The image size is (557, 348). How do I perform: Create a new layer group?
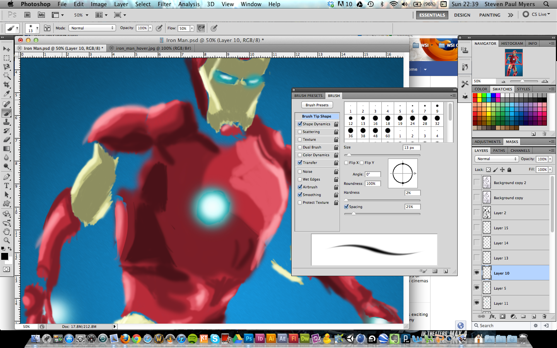coord(523,316)
